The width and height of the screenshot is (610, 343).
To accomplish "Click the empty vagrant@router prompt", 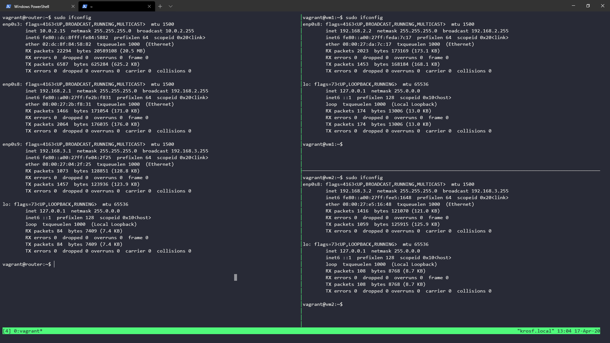I will pyautogui.click(x=27, y=264).
